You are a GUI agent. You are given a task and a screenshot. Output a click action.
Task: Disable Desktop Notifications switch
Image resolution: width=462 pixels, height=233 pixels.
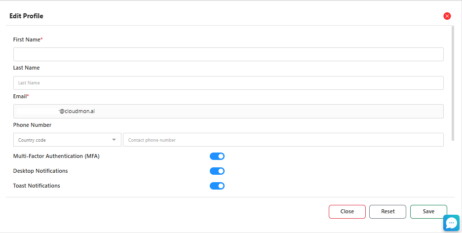pyautogui.click(x=217, y=171)
